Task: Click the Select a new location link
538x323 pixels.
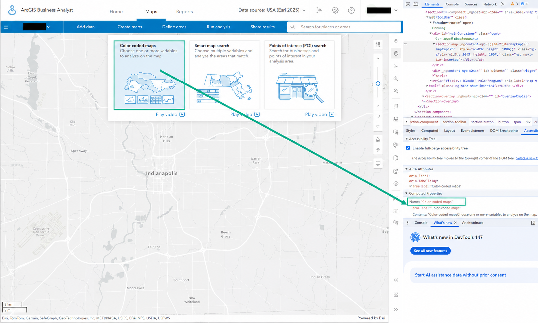Action: pos(527,158)
